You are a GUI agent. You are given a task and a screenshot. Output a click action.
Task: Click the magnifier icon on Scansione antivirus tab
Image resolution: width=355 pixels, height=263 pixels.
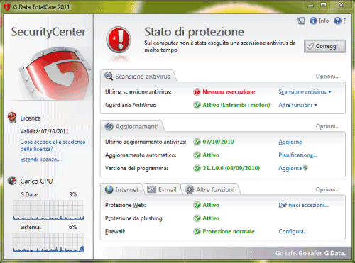pyautogui.click(x=109, y=76)
